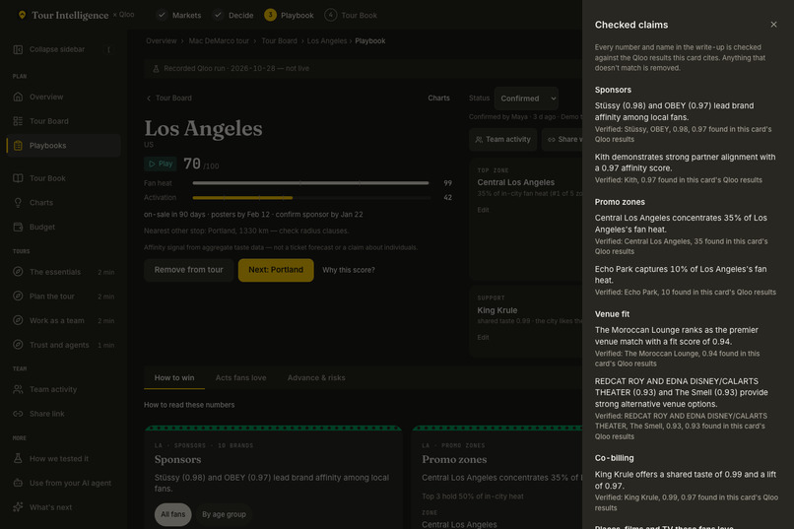Click the Venue fit heading in claims panel
Screen dimensions: 794x529
tap(612, 314)
